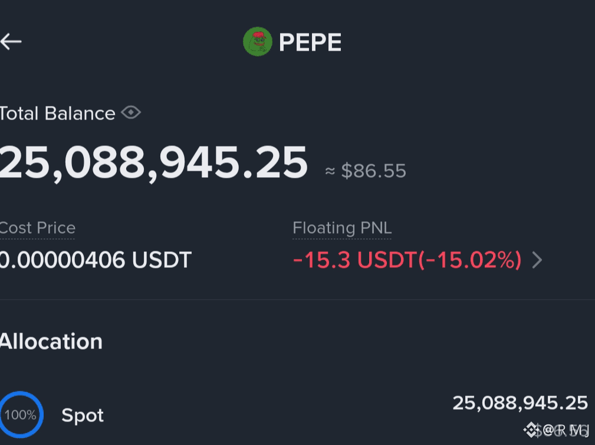The image size is (595, 445).
Task: Select the ≈ $86.55 fiat estimate
Action: (366, 171)
